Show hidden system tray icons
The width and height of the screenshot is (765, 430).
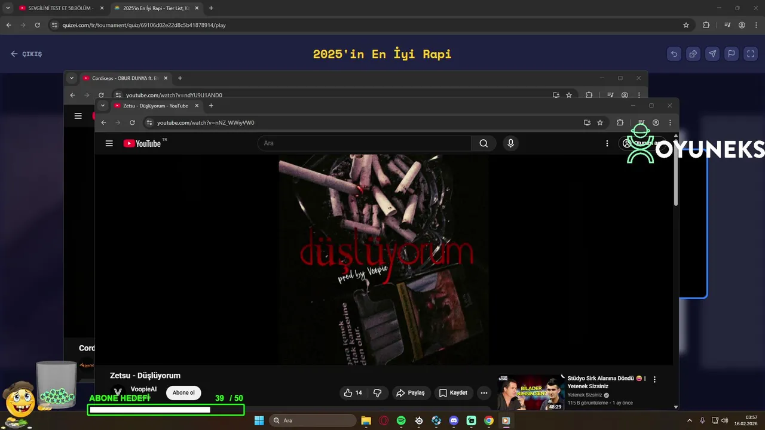(x=689, y=420)
